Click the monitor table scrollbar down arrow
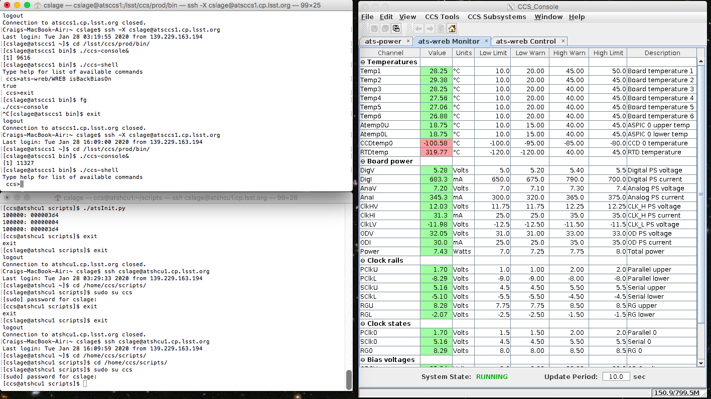 pyautogui.click(x=701, y=363)
